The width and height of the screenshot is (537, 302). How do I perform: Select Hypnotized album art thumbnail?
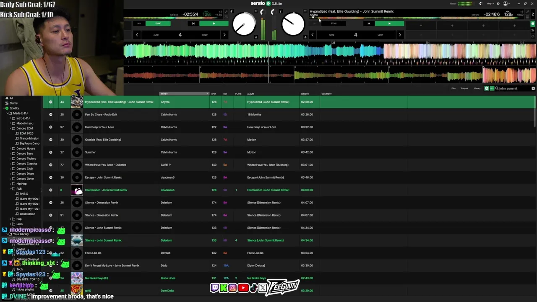click(77, 102)
